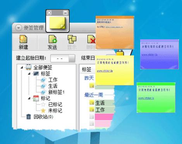This screenshot has height=144, width=182.
Task: Select 新标签1 in the tree
Action: (56, 92)
